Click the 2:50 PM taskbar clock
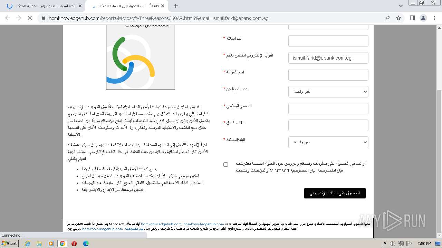The width and height of the screenshot is (442, 248). [424, 244]
